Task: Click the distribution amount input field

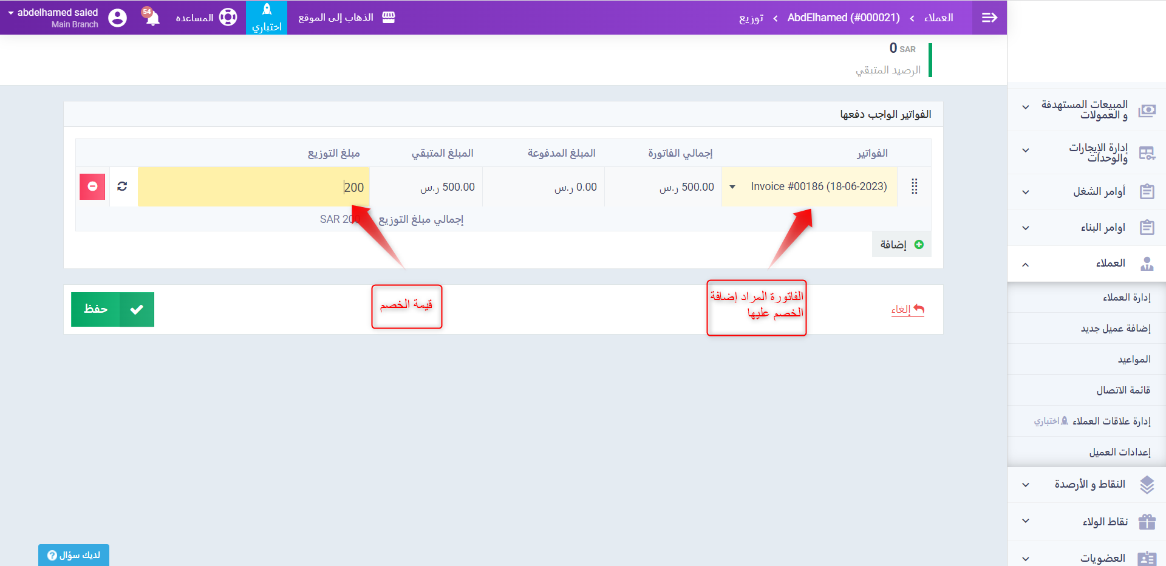Action: [254, 187]
